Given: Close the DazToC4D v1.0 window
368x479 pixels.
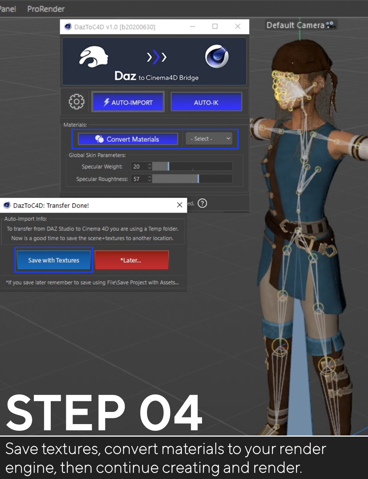Looking at the screenshot, I should click(238, 27).
